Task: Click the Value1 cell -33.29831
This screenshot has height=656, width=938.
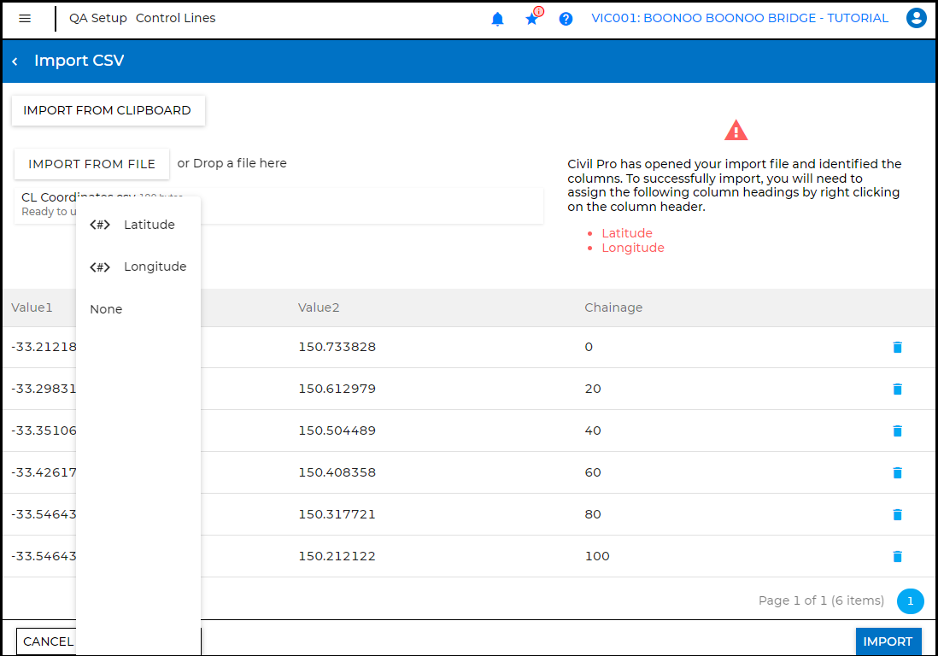Action: click(x=44, y=389)
